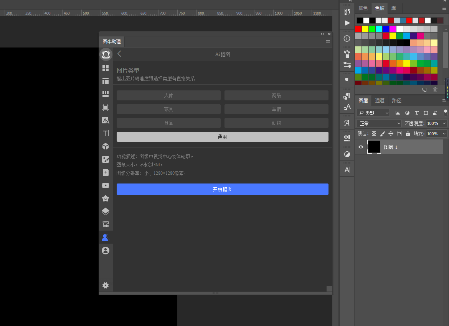The image size is (449, 326).
Task: Open the Actions panel play icon
Action: pos(347,23)
